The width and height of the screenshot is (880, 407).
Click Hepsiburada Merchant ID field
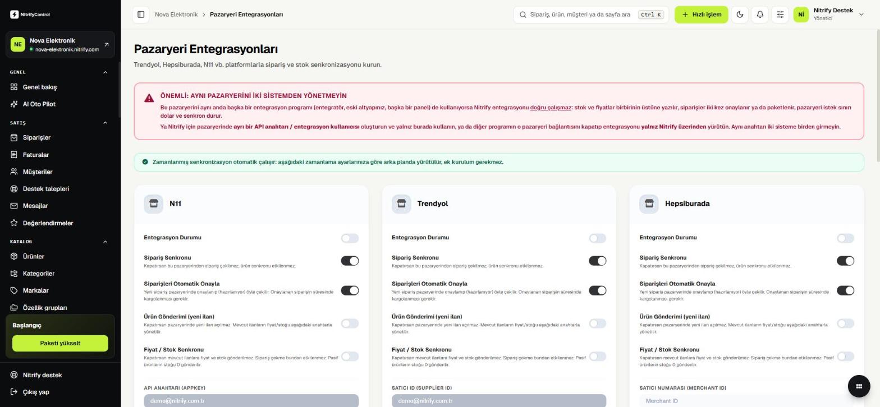tap(746, 401)
